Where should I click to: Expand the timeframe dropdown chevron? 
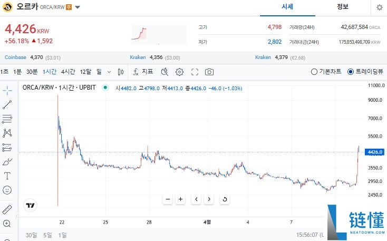tap(109, 72)
